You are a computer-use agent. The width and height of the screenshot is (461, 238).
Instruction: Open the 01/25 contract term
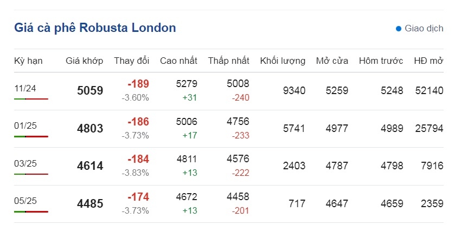pyautogui.click(x=25, y=125)
